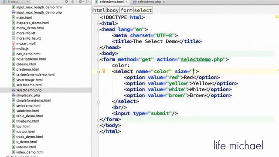Click fold marker at closing head tag
This screenshot has height=157, width=279.
(x=99, y=48)
